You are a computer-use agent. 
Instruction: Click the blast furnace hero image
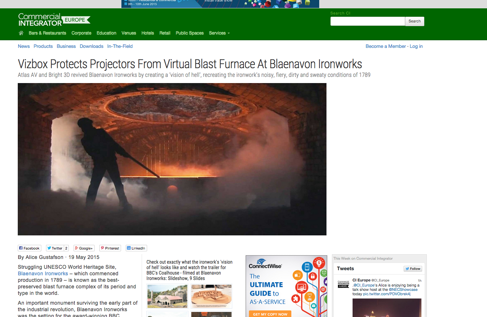pyautogui.click(x=172, y=159)
